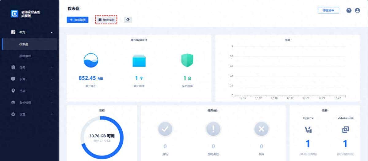Click the 备份管理 layers icon
Image resolution: width=368 pixels, height=161 pixels.
pyautogui.click(x=13, y=103)
